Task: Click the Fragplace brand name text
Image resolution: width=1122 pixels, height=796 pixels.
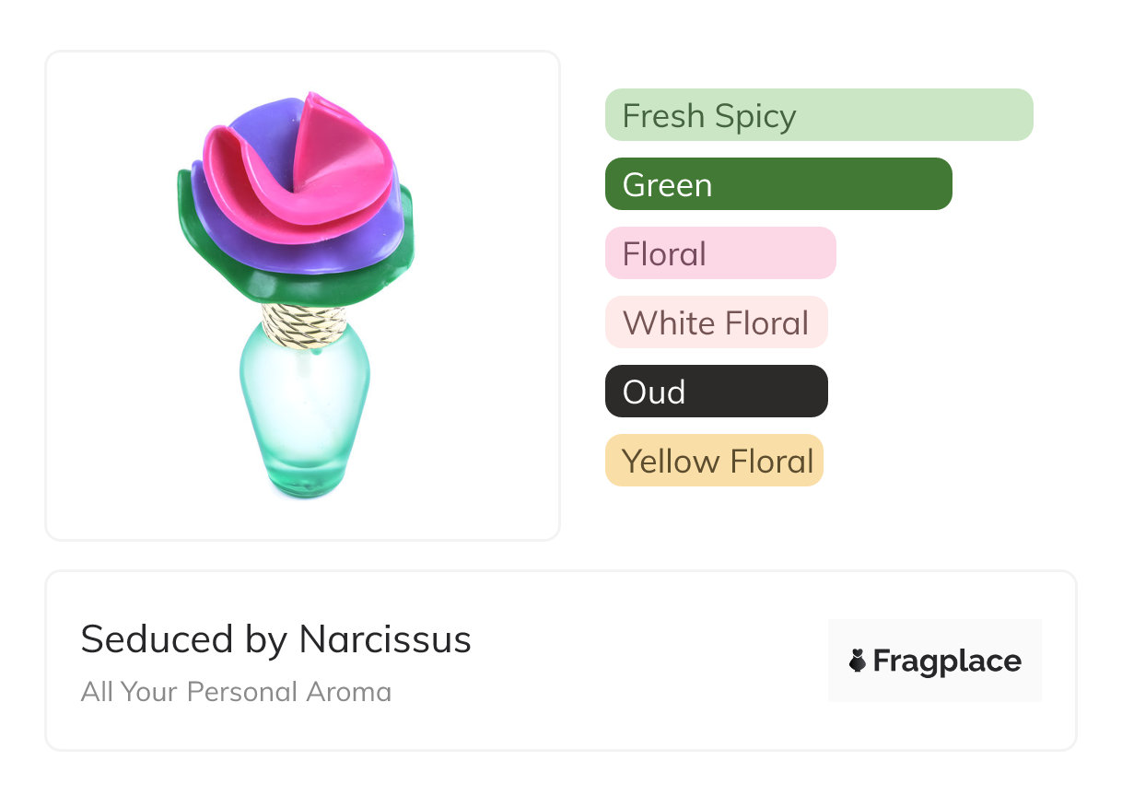Action: 947,661
